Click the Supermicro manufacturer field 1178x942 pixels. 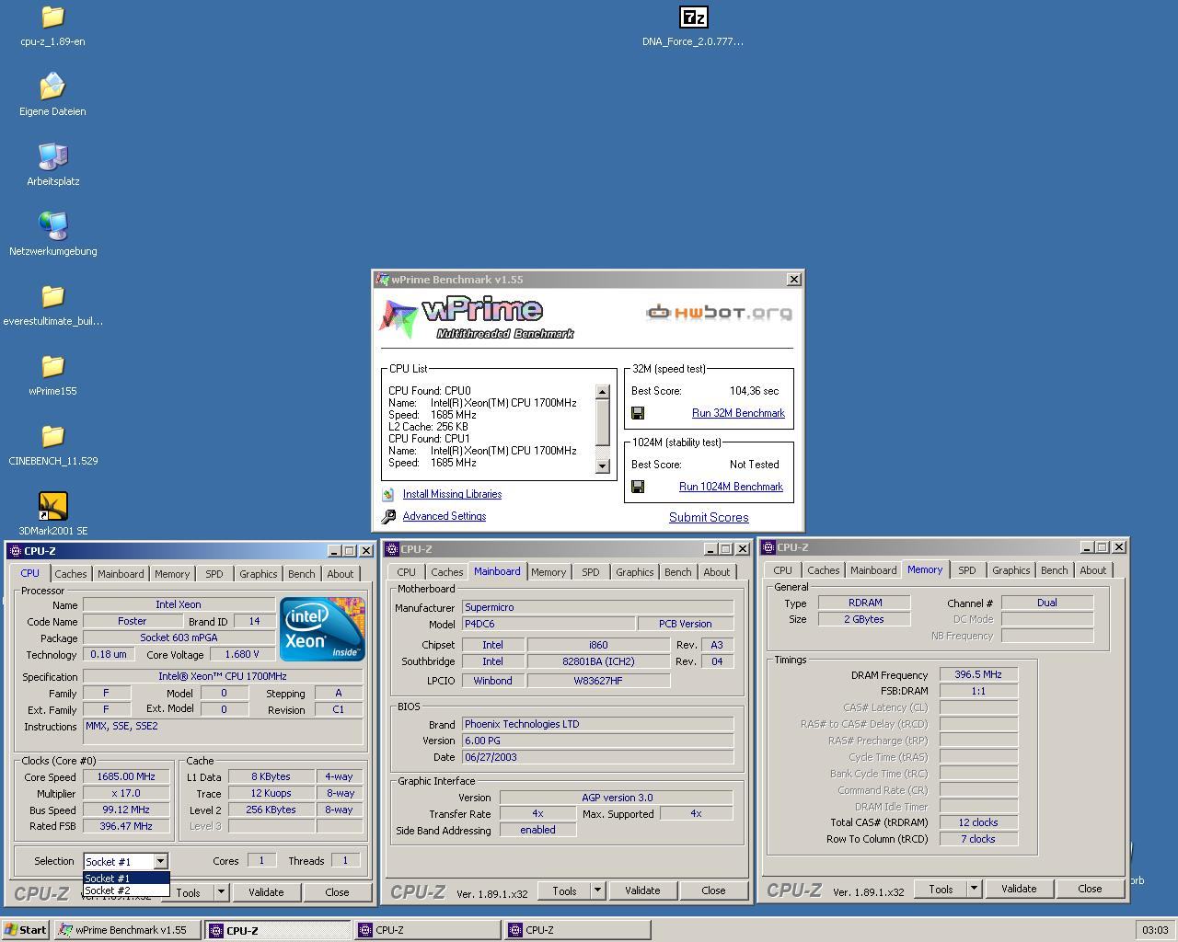[598, 607]
